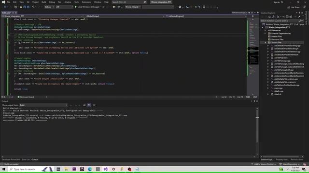Image resolution: width=309 pixels, height=173 pixels.
Task: Click the Visual Studio taskbar icon
Action: click(x=106, y=169)
